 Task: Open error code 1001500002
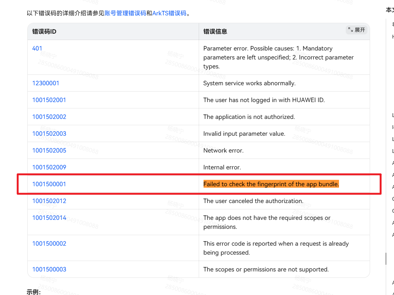(x=49, y=243)
